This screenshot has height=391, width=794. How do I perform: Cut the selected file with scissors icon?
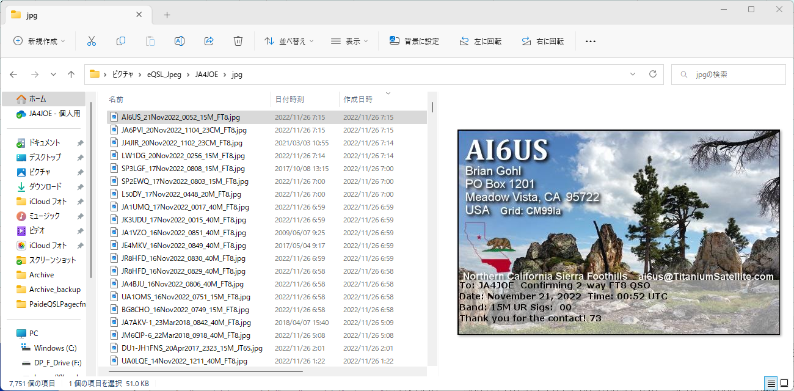point(91,41)
